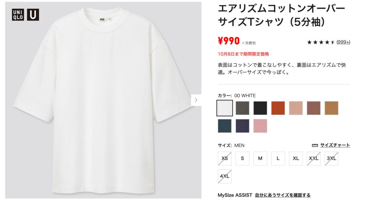Select the white color swatch
Image resolution: width=377 pixels, height=201 pixels.
[225, 108]
